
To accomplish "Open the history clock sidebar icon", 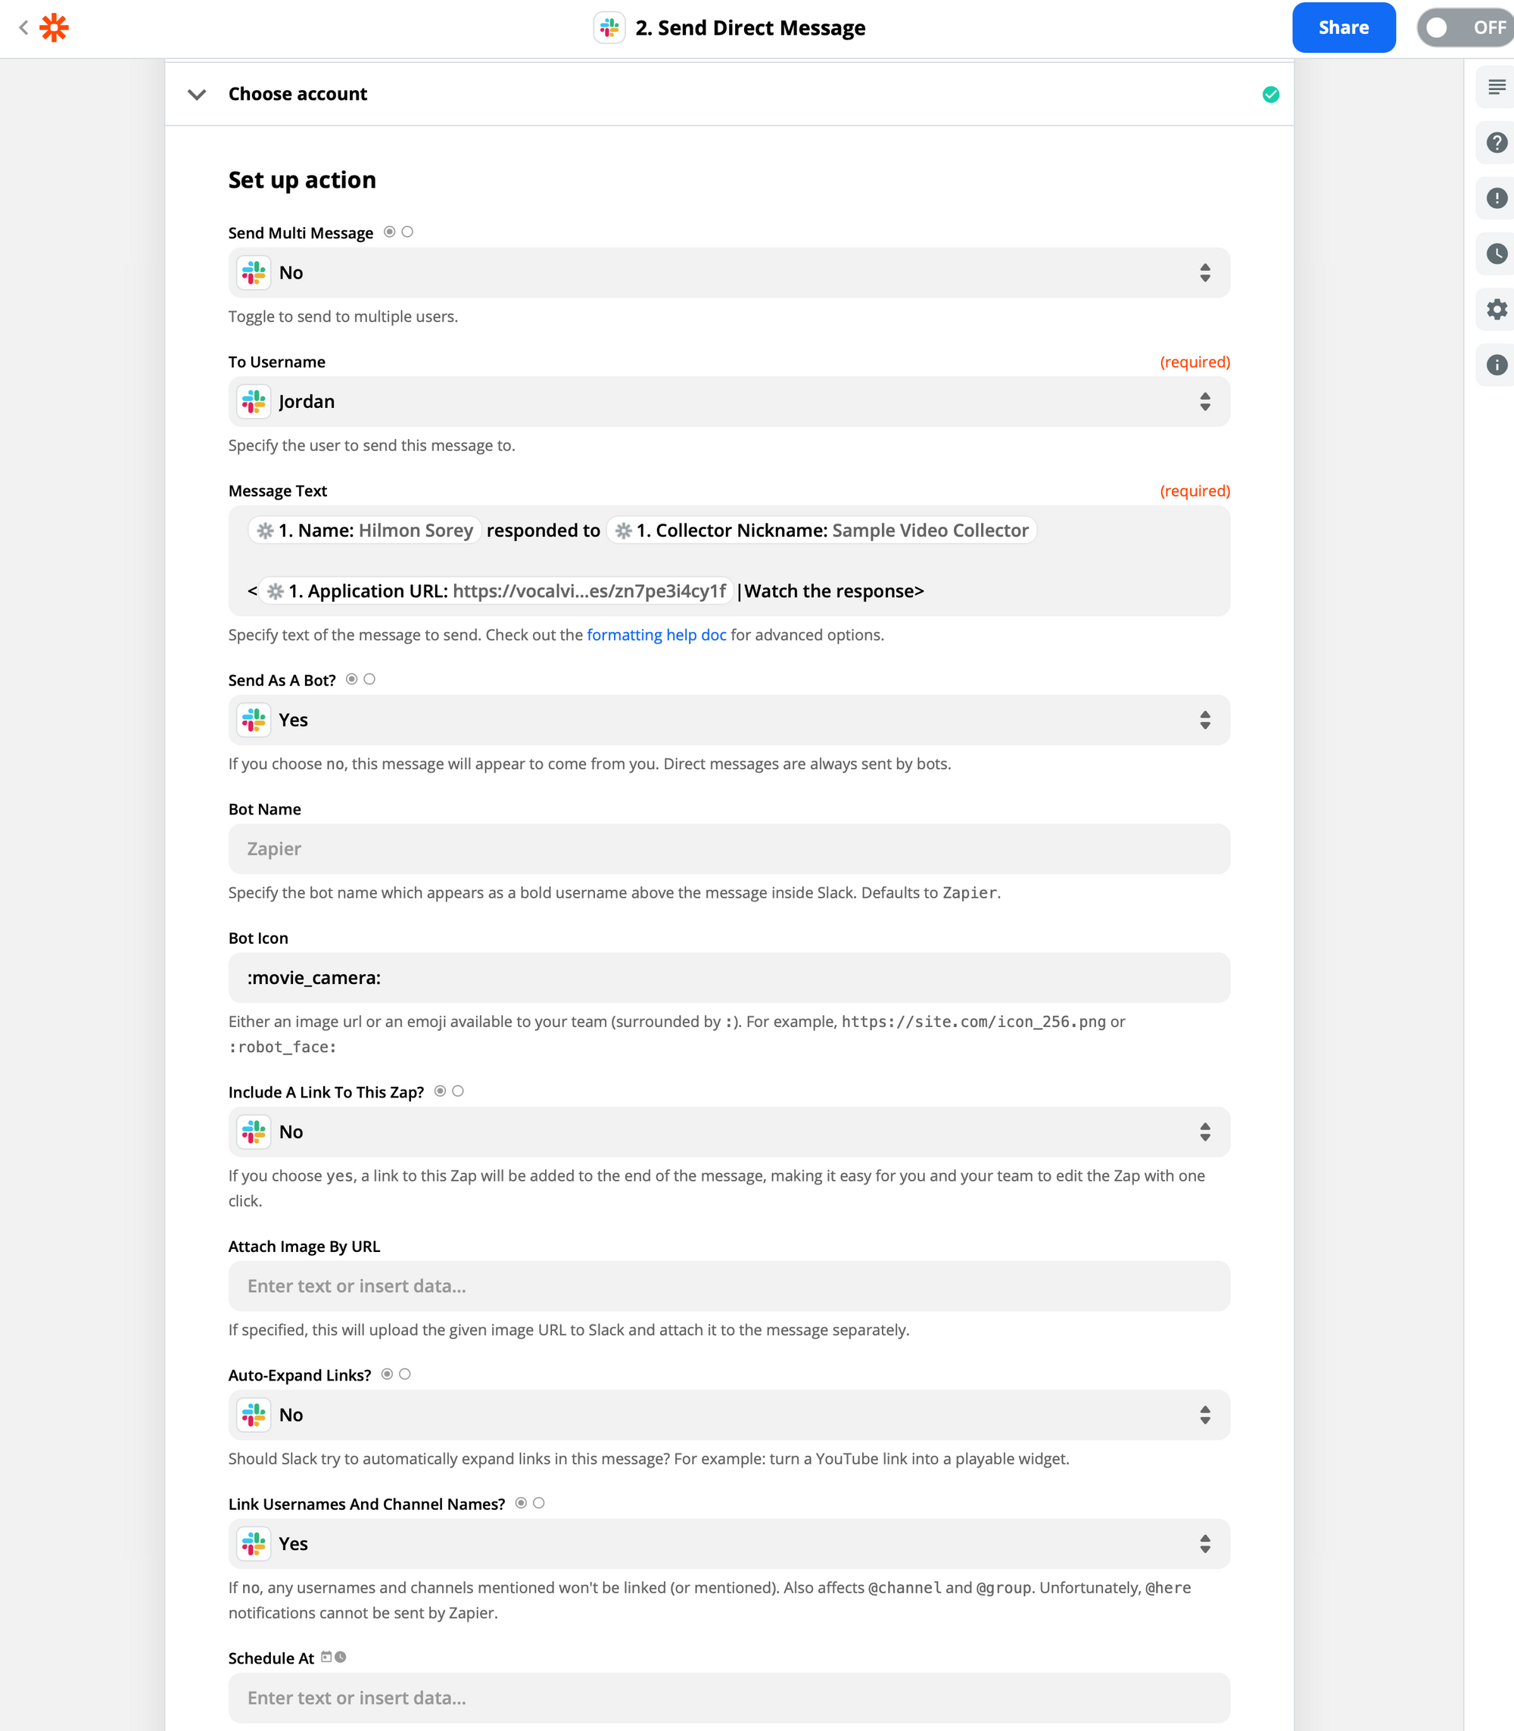I will pyautogui.click(x=1497, y=254).
